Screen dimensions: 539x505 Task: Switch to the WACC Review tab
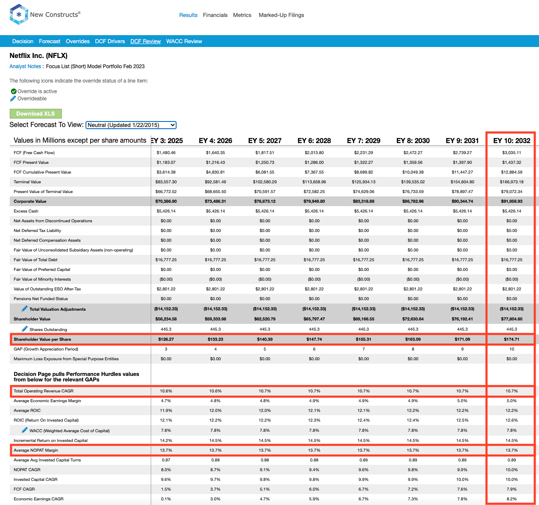pos(184,41)
